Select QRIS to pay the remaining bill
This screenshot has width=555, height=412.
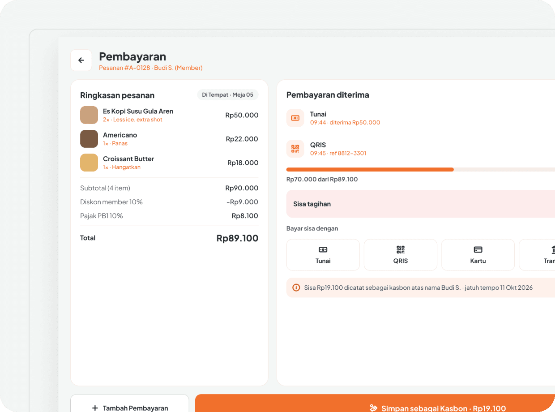click(x=401, y=255)
